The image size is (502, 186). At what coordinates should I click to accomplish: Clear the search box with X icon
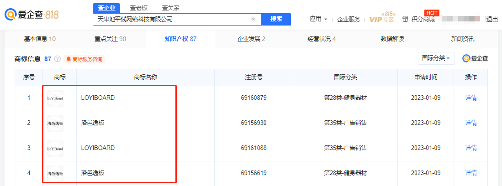coord(253,19)
